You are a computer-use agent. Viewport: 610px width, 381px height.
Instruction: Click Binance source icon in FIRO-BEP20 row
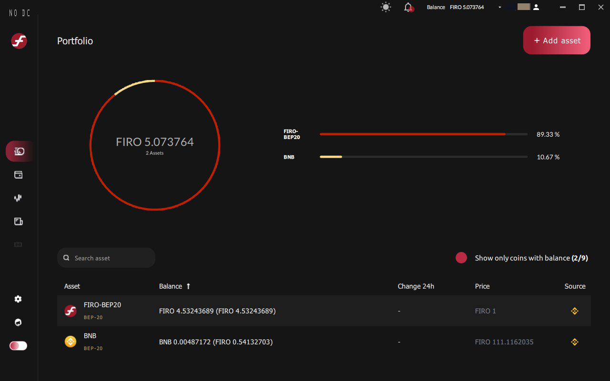575,311
